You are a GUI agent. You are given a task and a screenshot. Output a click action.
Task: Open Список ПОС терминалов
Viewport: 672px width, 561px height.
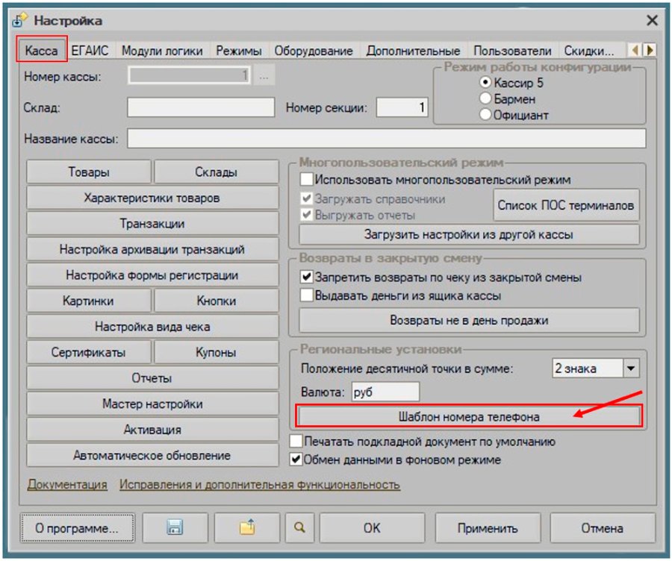pyautogui.click(x=566, y=206)
